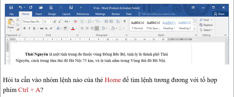234x97 pixels.
Task: Toggle Show/Hide paragraph marks
Action: [125, 22]
